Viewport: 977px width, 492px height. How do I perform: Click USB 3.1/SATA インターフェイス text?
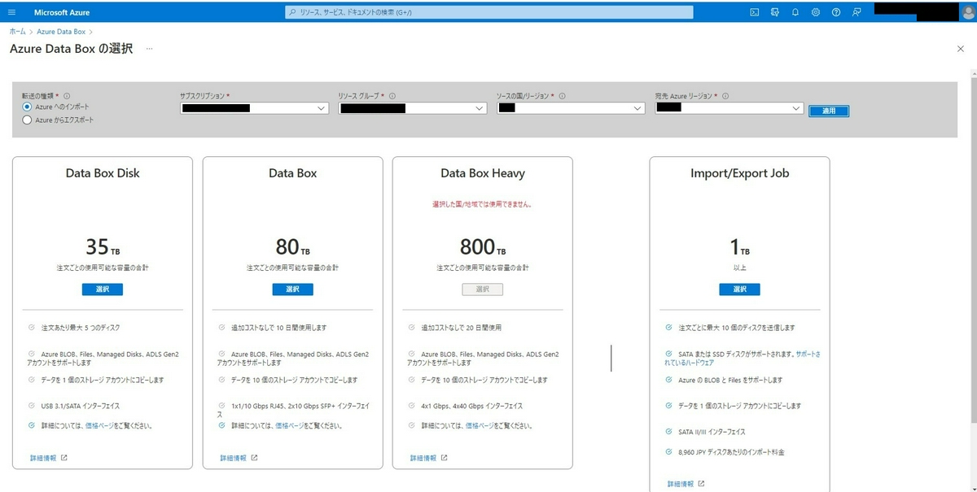[81, 406]
